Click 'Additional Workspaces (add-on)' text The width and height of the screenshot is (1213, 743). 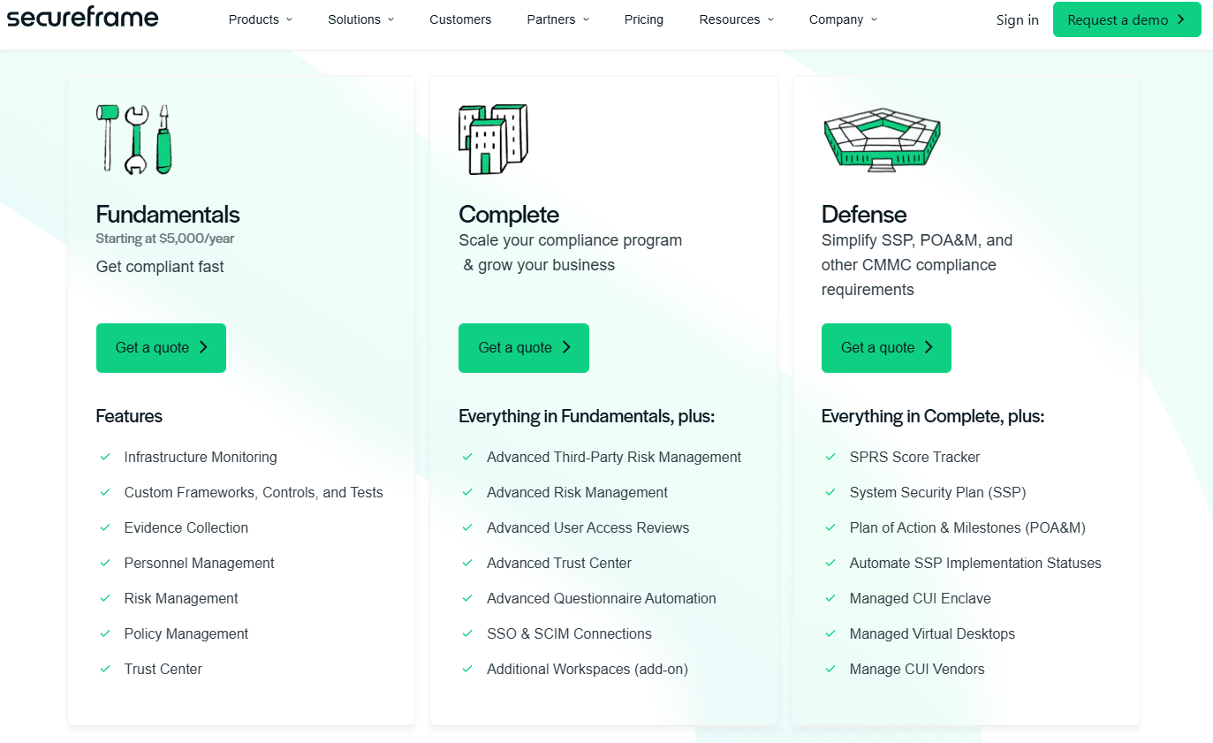click(588, 669)
